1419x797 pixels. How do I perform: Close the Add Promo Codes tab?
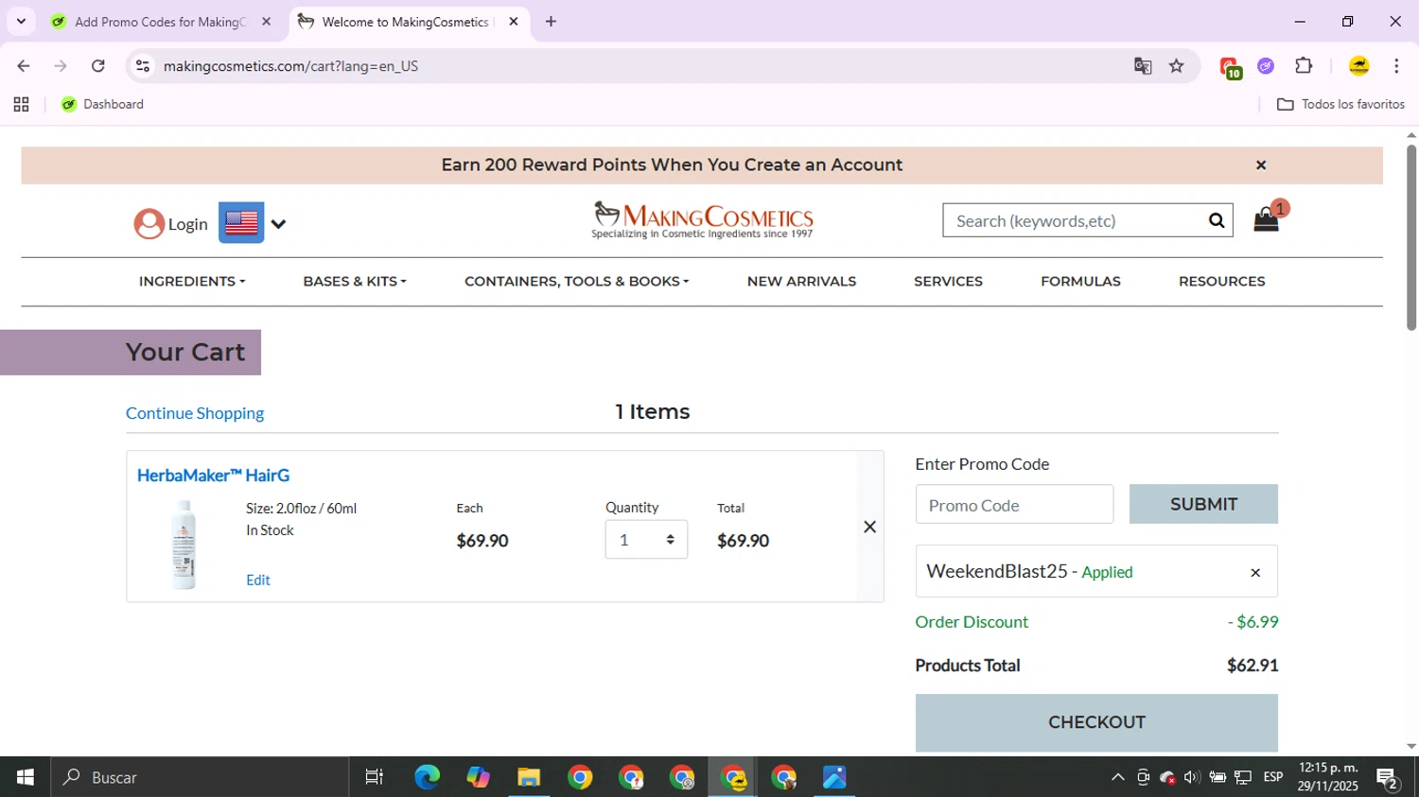point(266,22)
